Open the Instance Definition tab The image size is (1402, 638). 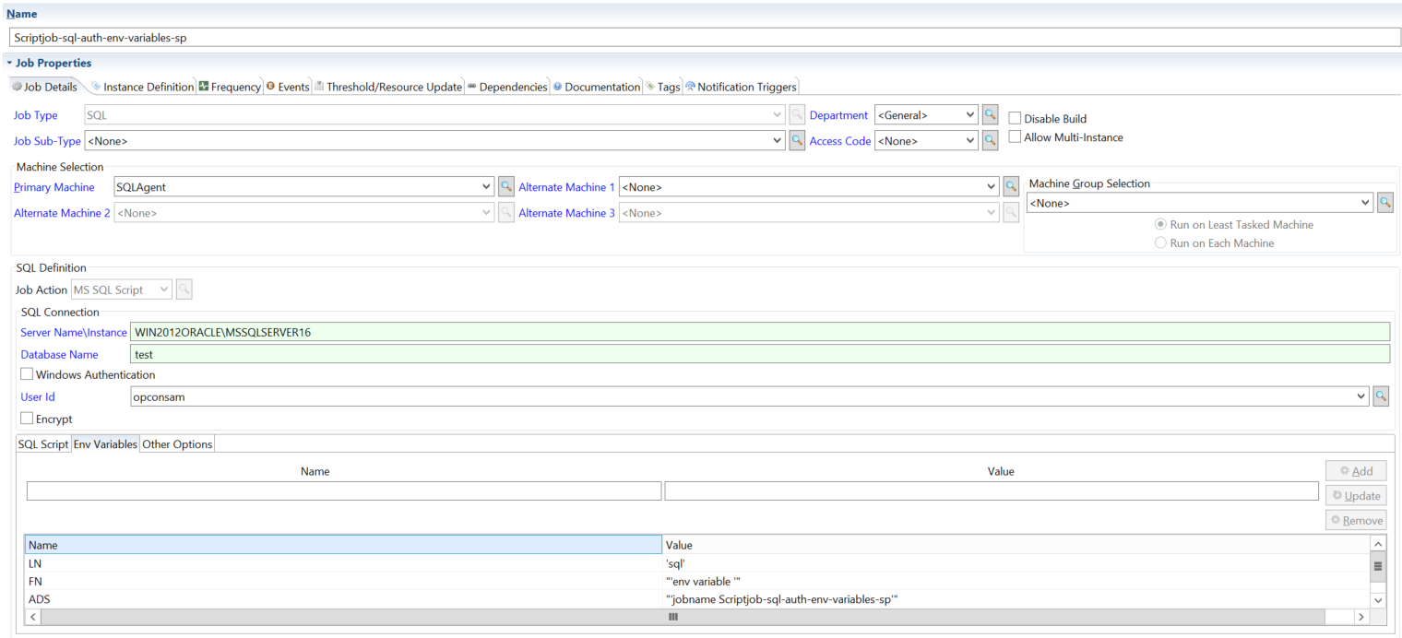(142, 87)
